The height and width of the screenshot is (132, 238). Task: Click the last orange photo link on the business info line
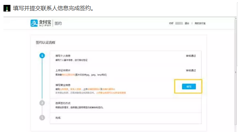(109, 89)
